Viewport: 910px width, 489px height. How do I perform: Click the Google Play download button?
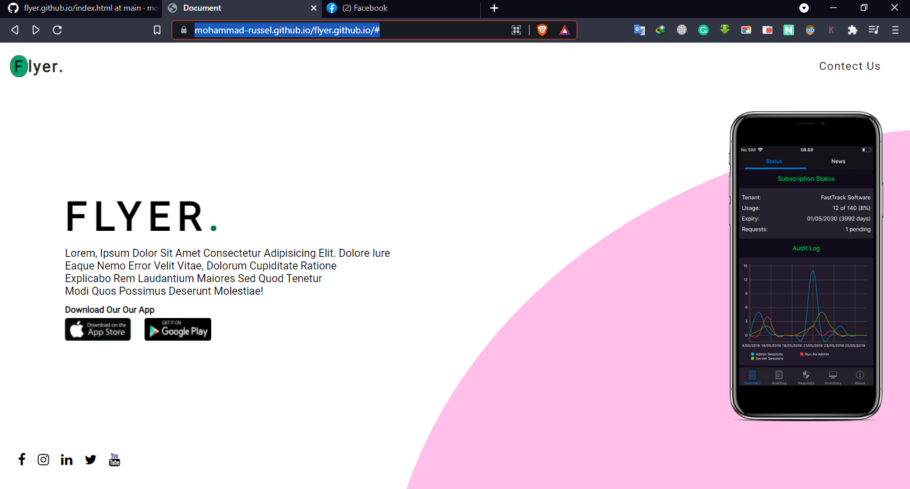pyautogui.click(x=178, y=329)
